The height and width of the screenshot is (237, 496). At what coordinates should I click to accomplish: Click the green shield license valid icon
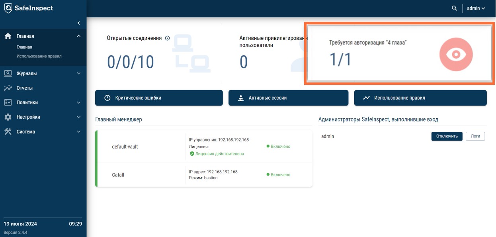192,154
